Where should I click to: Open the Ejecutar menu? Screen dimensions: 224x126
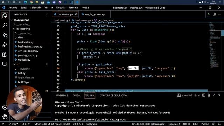[61, 8]
